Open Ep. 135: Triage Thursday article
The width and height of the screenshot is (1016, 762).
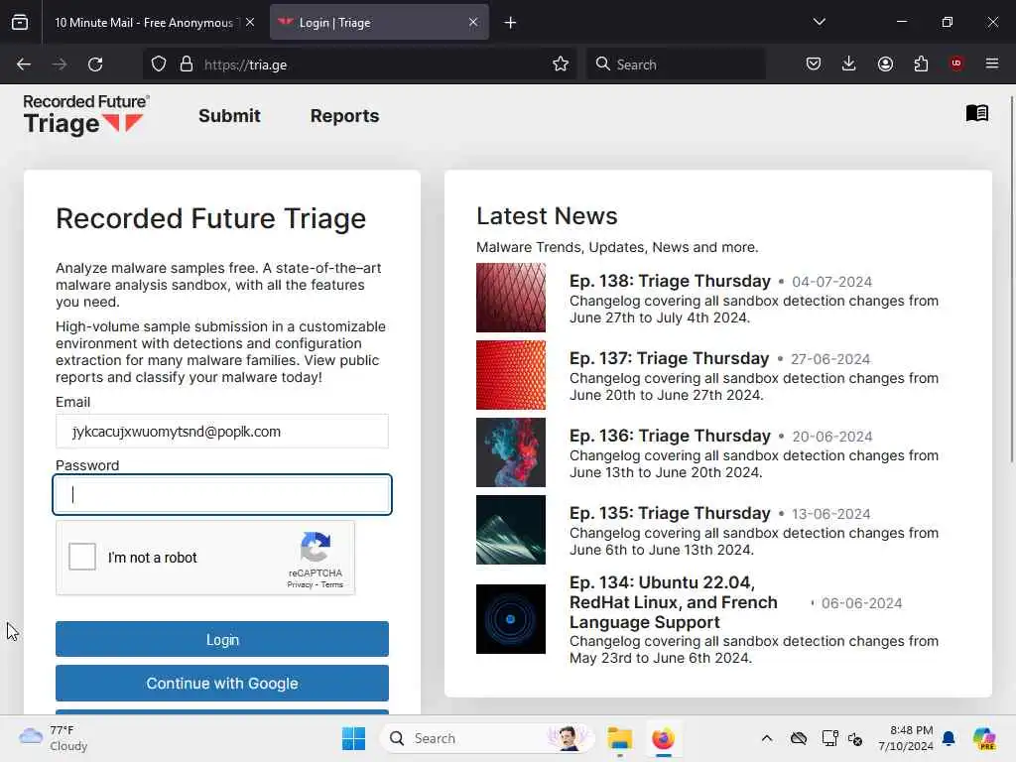[x=670, y=513]
